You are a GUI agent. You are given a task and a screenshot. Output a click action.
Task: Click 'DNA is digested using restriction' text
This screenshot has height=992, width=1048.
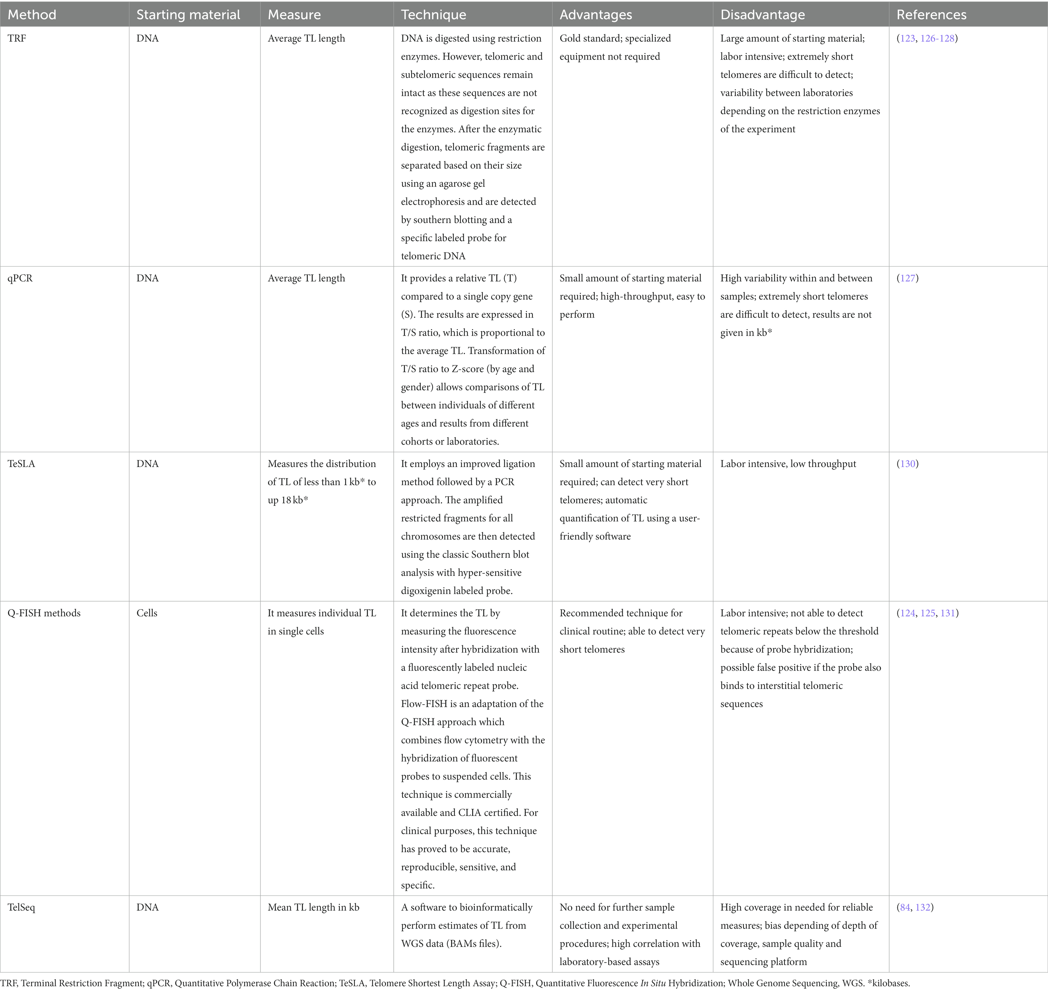coord(471,38)
